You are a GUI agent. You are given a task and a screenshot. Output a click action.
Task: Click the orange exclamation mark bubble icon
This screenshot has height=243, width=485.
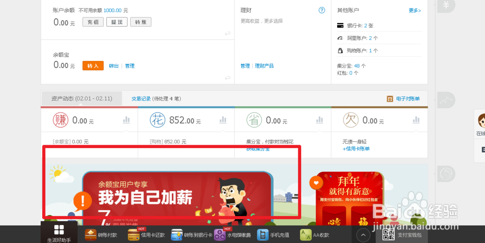82,201
